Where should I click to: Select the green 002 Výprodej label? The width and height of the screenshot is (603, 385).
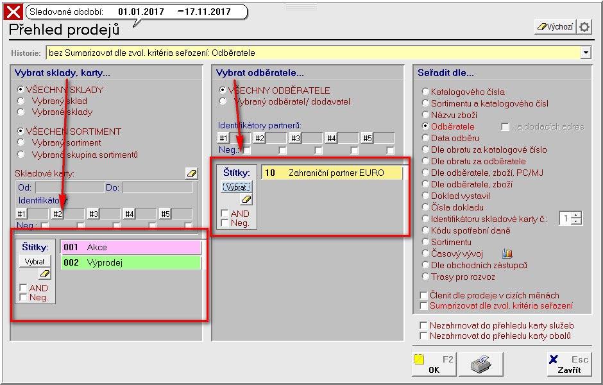pyautogui.click(x=131, y=262)
